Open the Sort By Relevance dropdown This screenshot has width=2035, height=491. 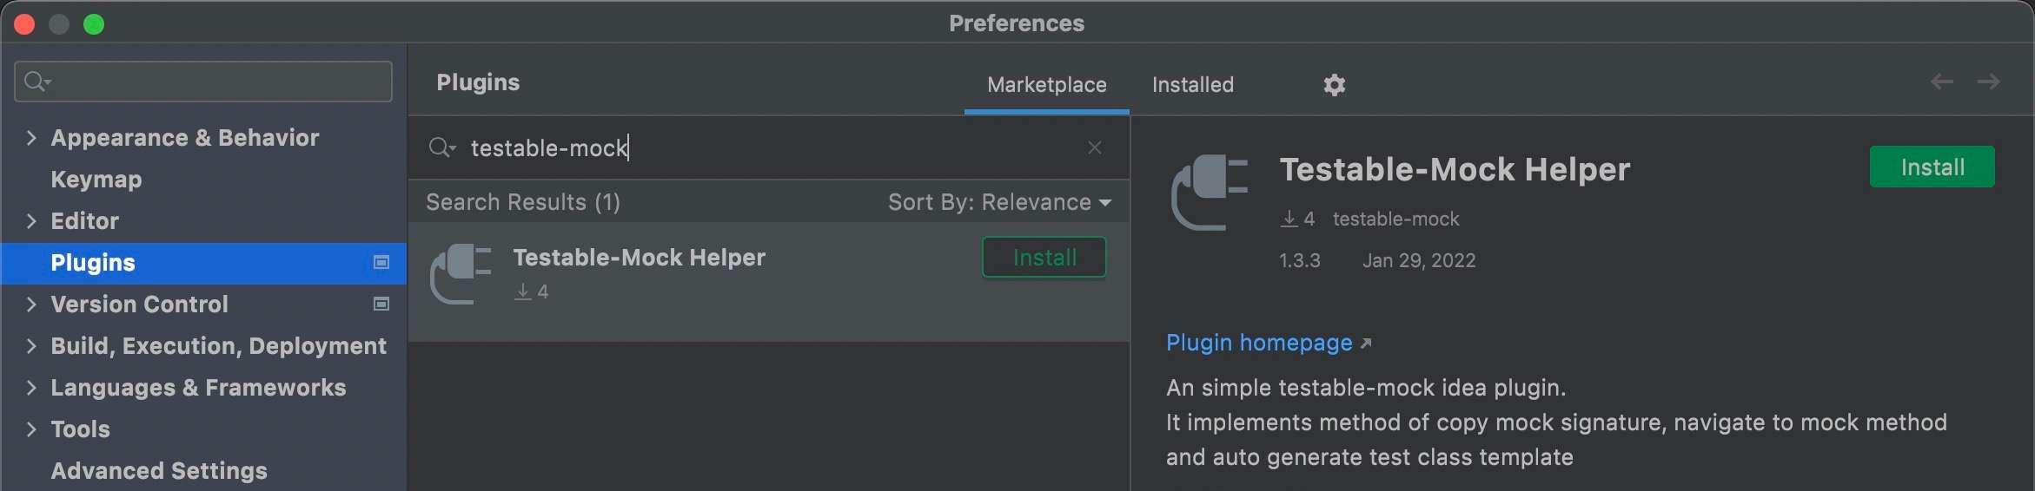coord(999,202)
